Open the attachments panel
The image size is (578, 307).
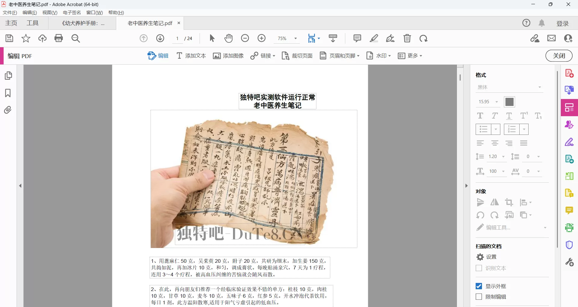point(8,110)
